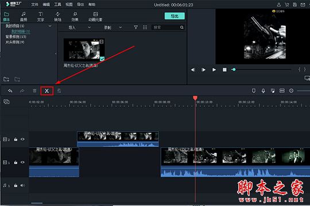Toggle lock on video track 1
Image resolution: width=310 pixels, height=206 pixels.
click(15, 163)
